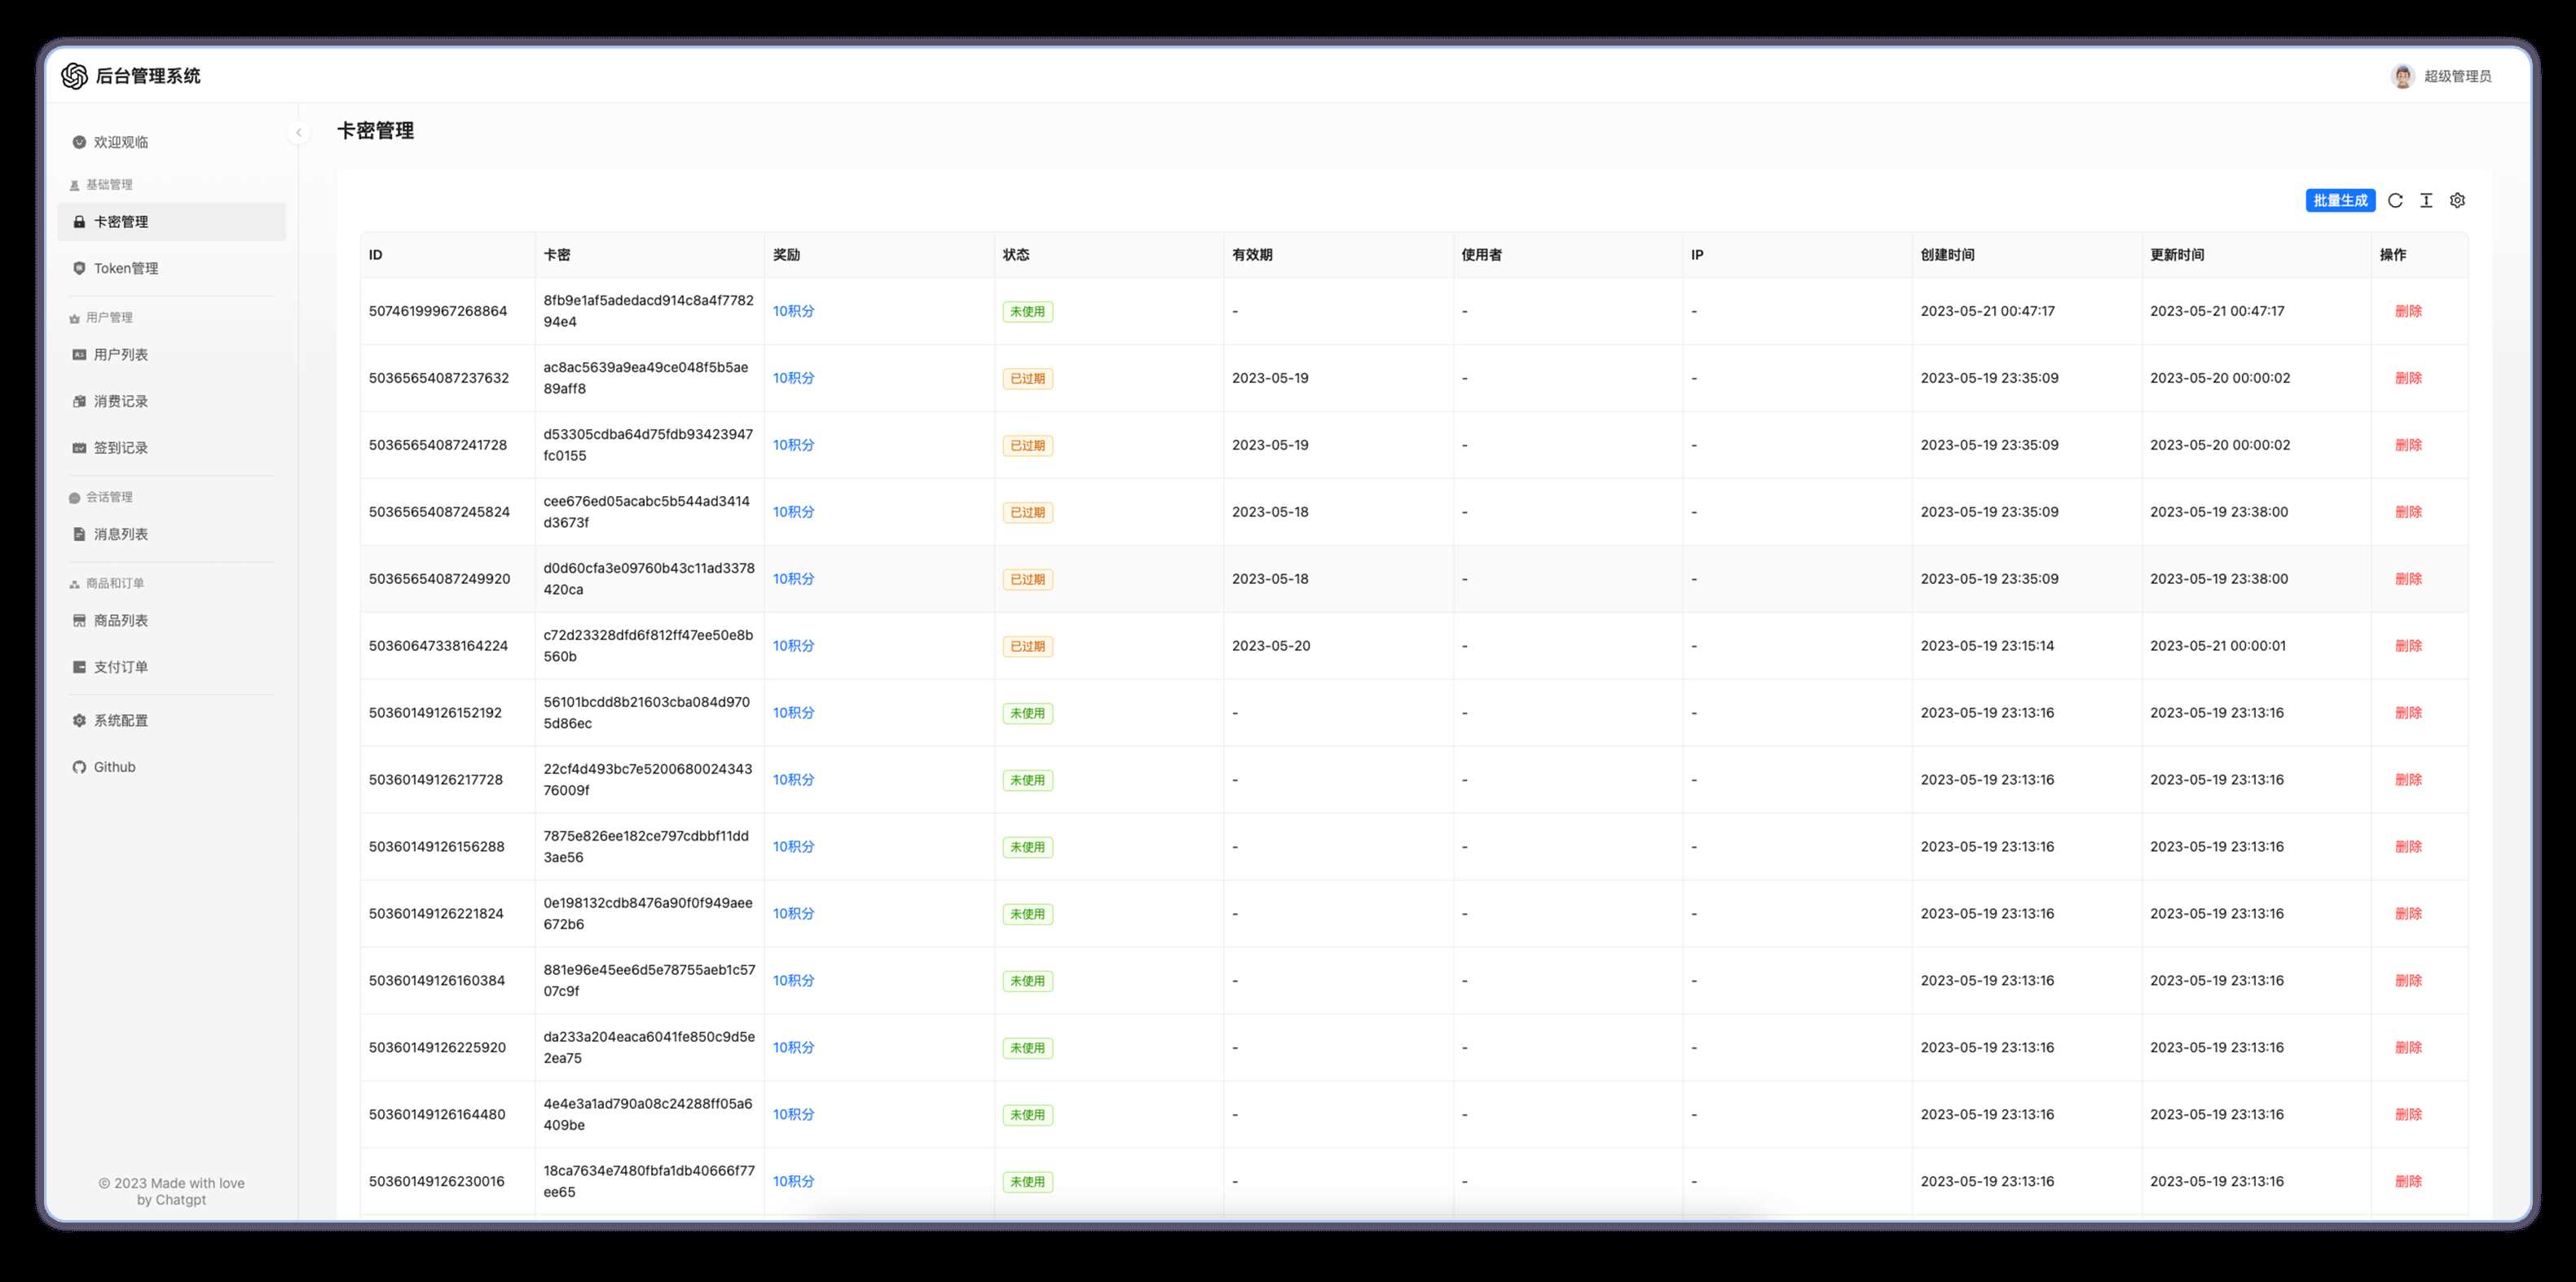Click the 批量生成 batch generate button
2576x1282 pixels.
coord(2340,200)
